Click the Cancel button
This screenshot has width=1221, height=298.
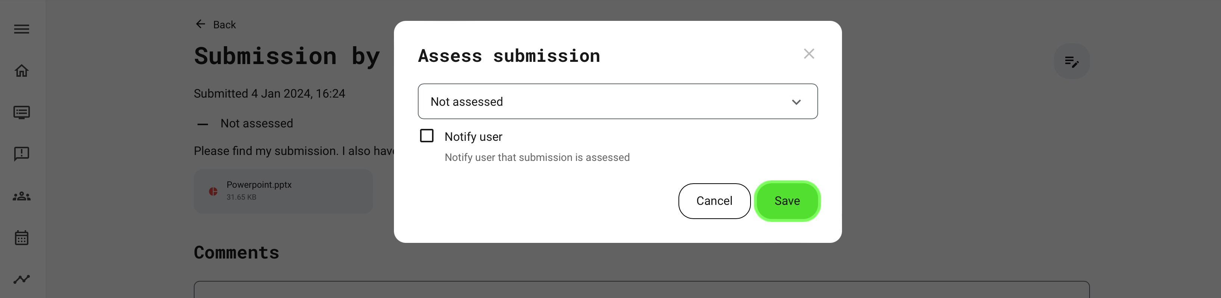(x=714, y=201)
